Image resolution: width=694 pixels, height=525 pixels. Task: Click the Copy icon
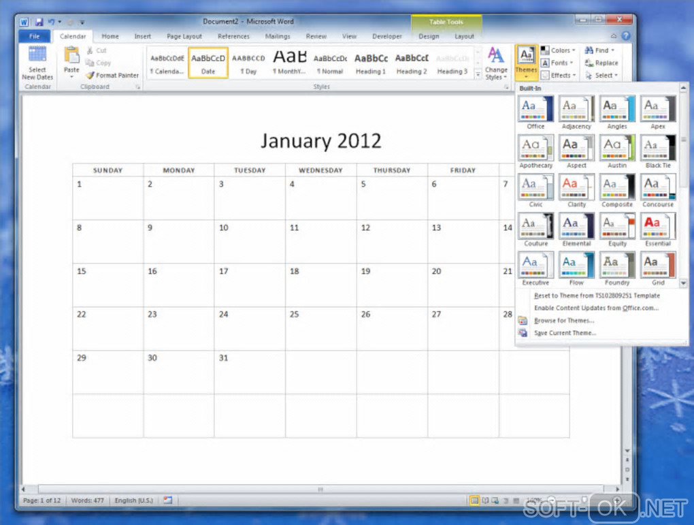tap(90, 63)
